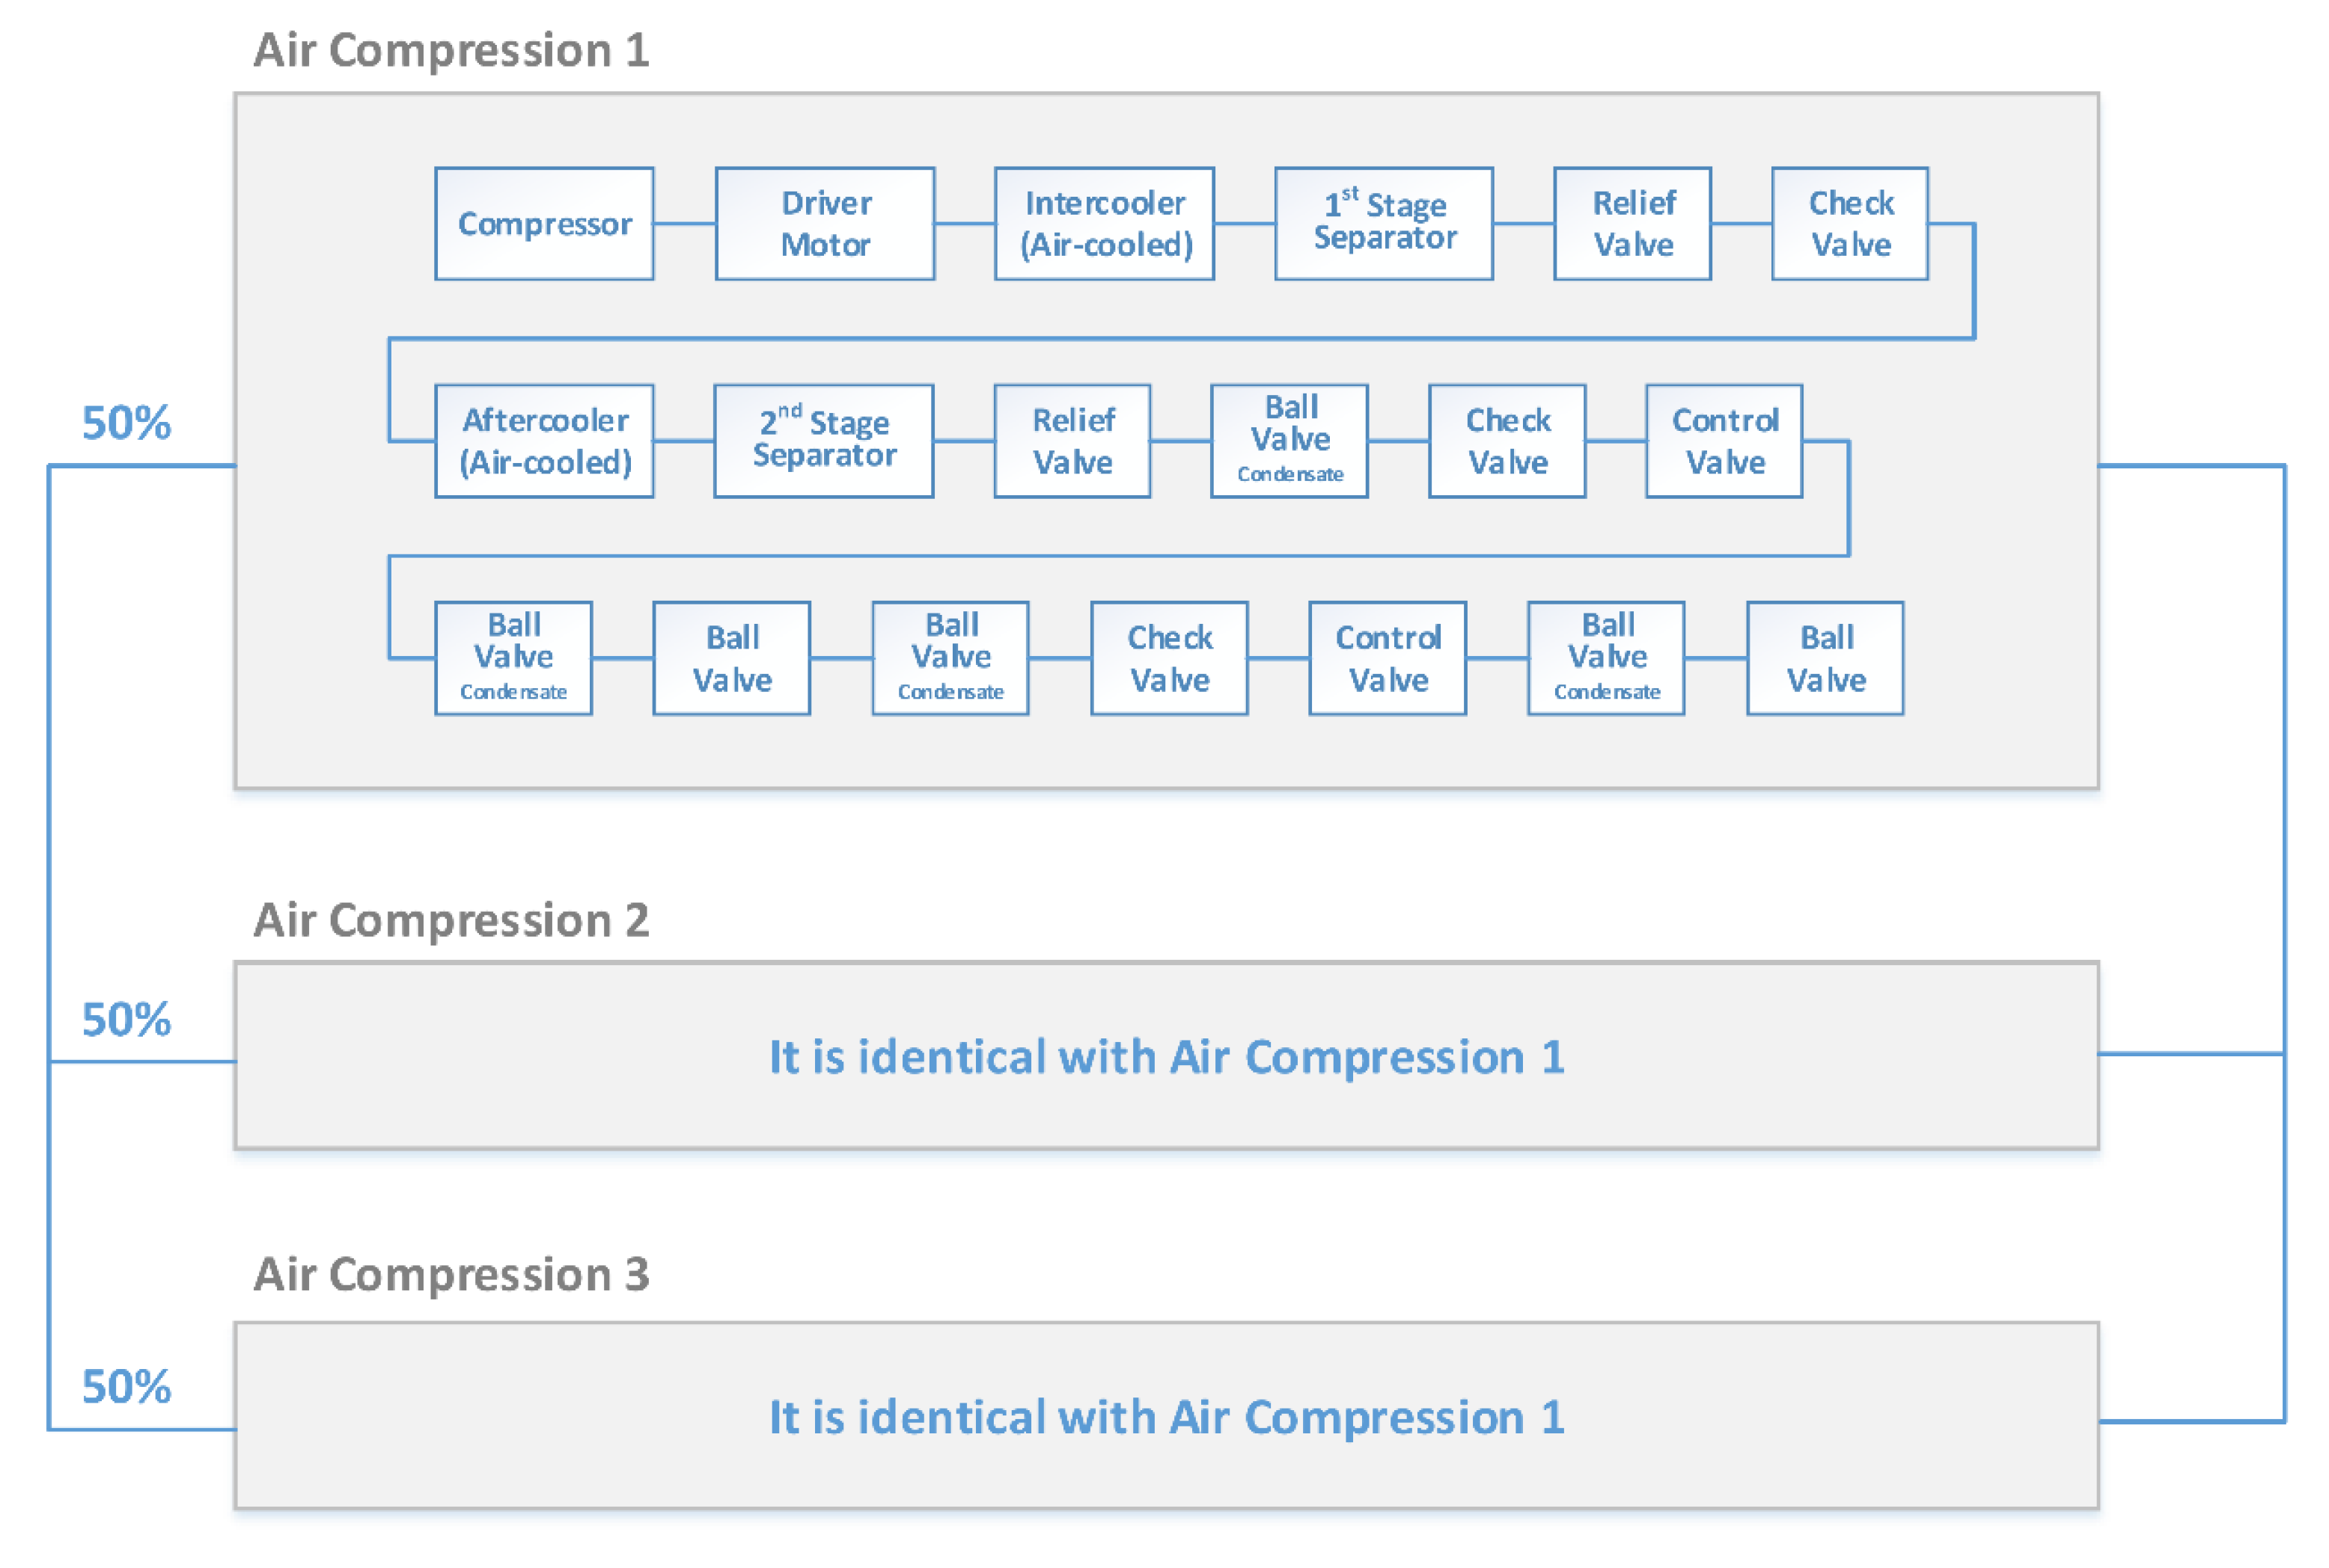Viewport: 2329px width, 1568px height.
Task: Click the Compressor block
Action: pos(544,223)
